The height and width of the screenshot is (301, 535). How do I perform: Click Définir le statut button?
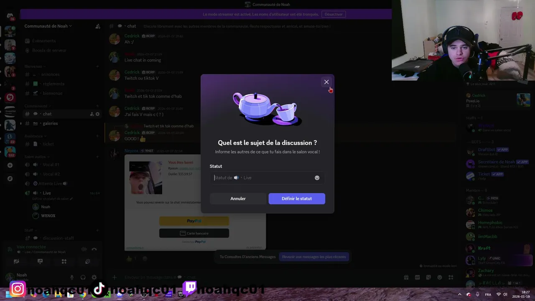tap(297, 199)
